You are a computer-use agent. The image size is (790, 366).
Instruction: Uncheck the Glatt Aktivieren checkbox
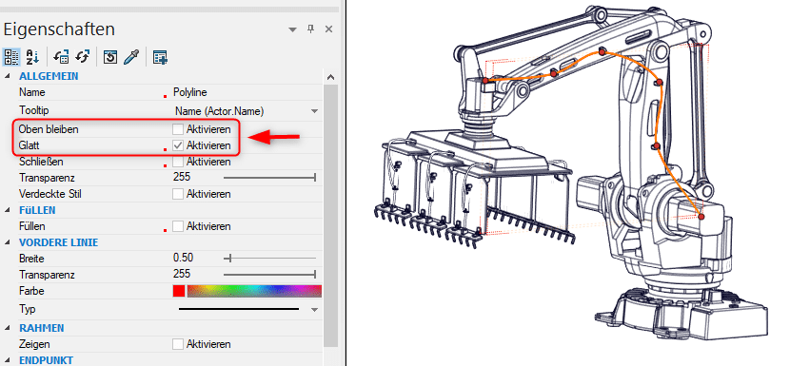click(177, 145)
